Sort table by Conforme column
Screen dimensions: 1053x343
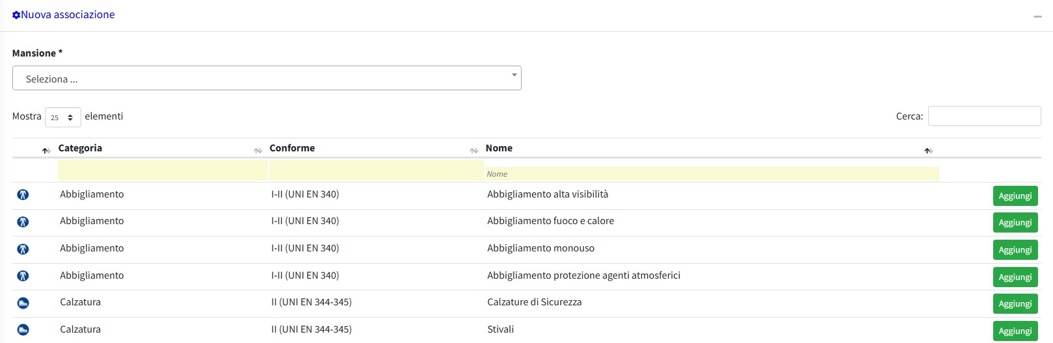pos(293,148)
